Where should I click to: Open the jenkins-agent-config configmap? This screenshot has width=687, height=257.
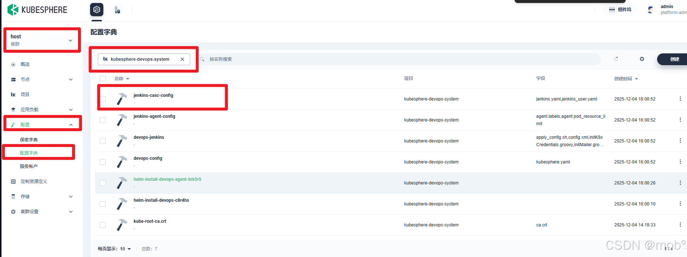point(154,116)
